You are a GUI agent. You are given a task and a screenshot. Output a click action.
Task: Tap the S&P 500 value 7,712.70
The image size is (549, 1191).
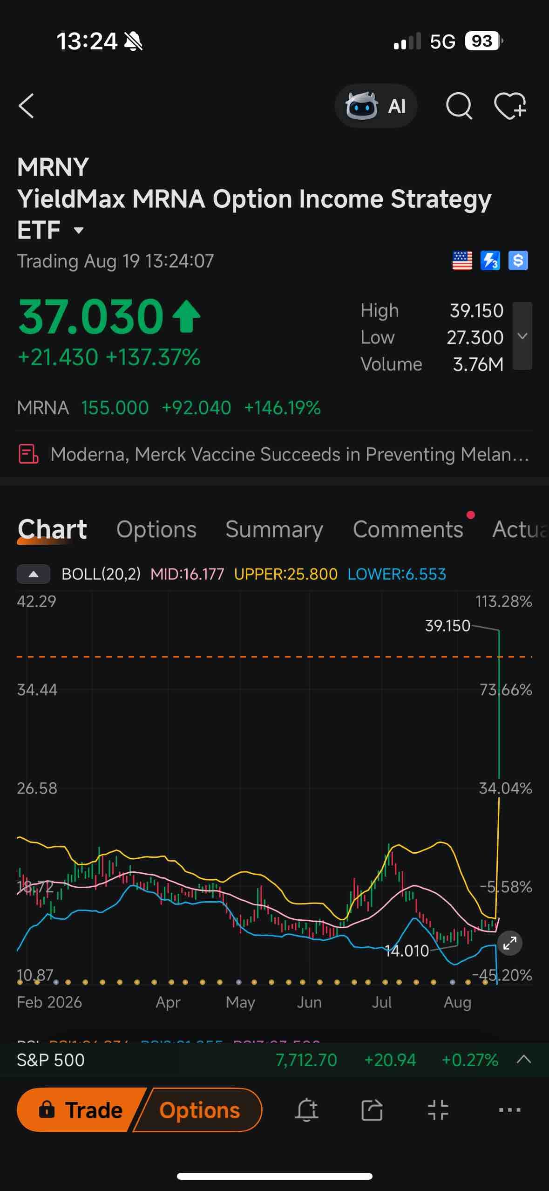pyautogui.click(x=306, y=1060)
